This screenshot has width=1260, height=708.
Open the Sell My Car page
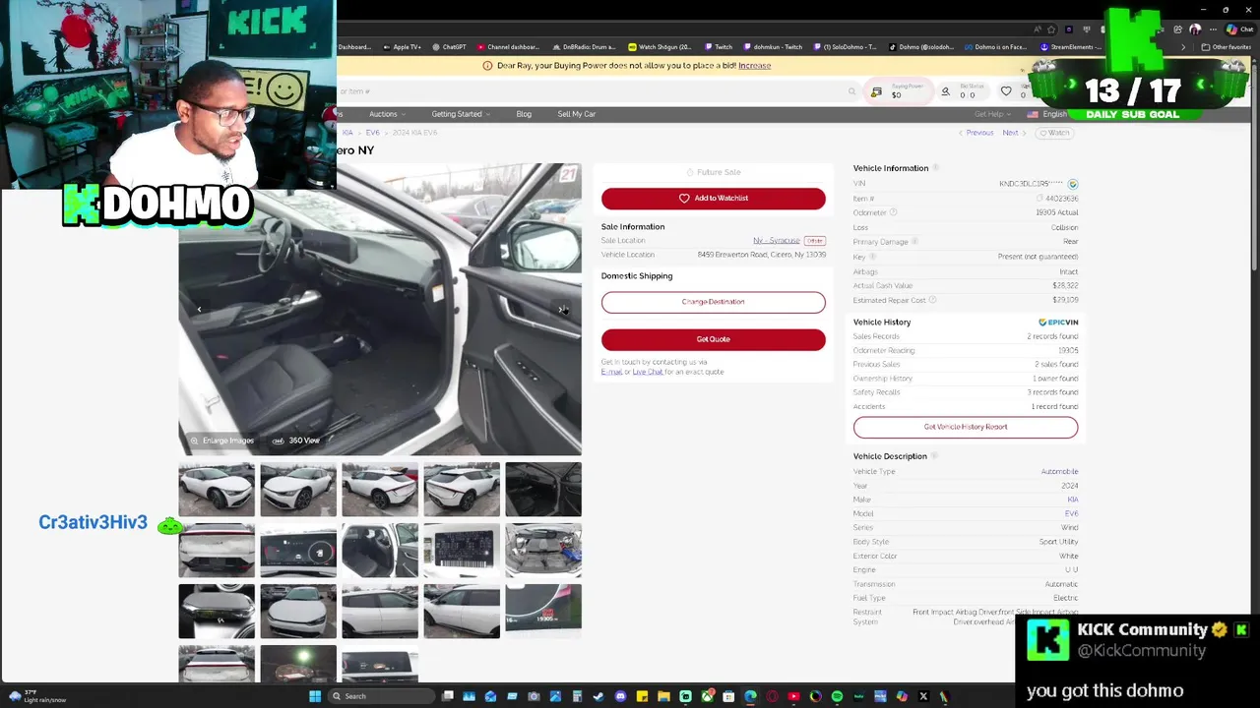[x=576, y=114]
